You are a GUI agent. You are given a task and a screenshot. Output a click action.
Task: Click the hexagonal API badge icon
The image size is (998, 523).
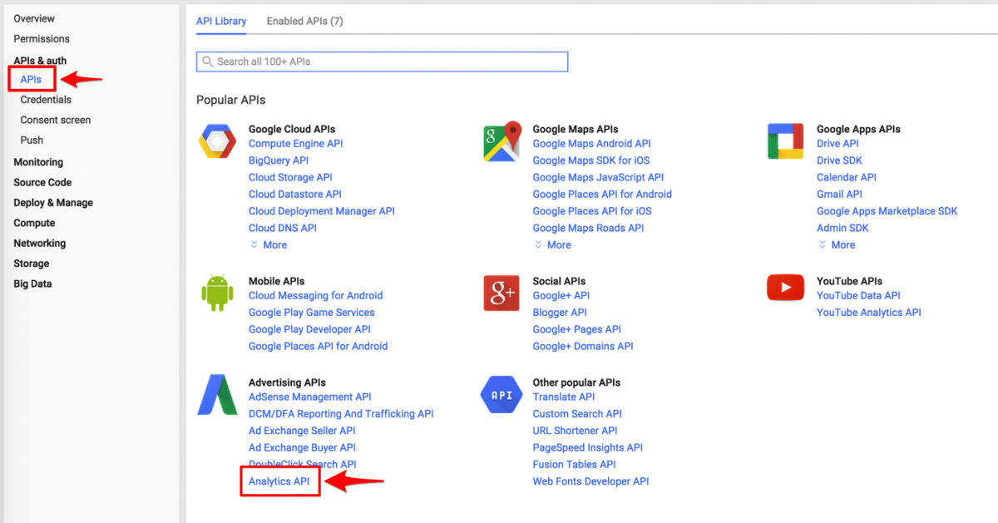pos(501,395)
